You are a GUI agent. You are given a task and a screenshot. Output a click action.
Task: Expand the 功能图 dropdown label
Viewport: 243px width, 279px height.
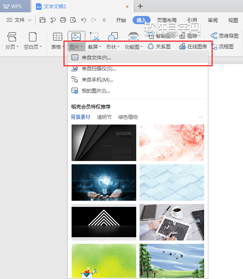[134, 47]
